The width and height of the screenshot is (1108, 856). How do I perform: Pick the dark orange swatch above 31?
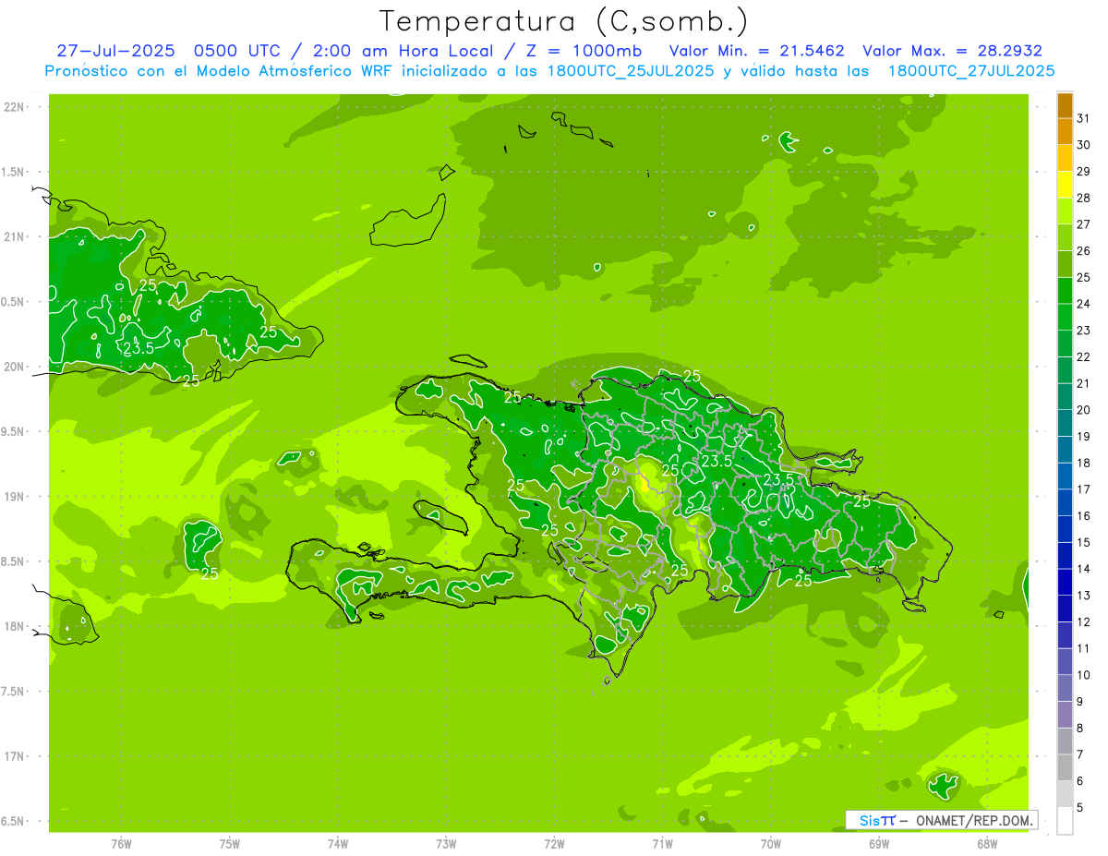click(x=1065, y=105)
